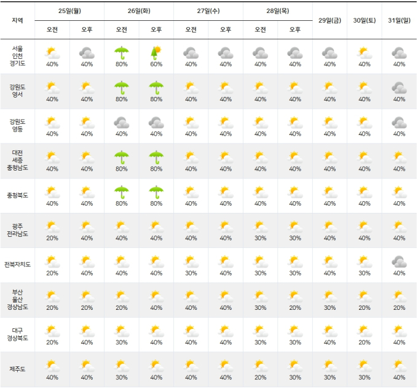Click the 오후 subheader under 26일(화)
The image size is (418, 389).
point(156,29)
